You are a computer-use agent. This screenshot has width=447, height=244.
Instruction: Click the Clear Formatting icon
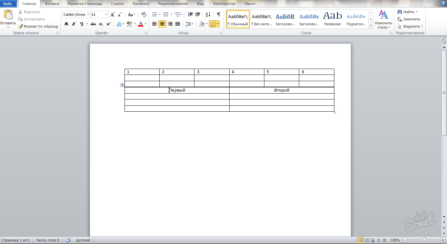(144, 14)
